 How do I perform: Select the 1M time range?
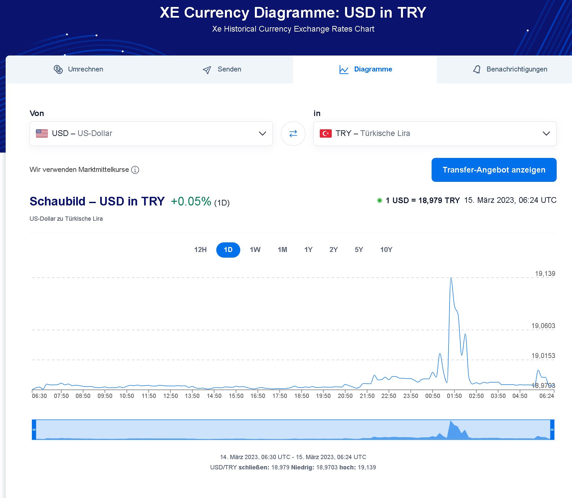click(283, 250)
